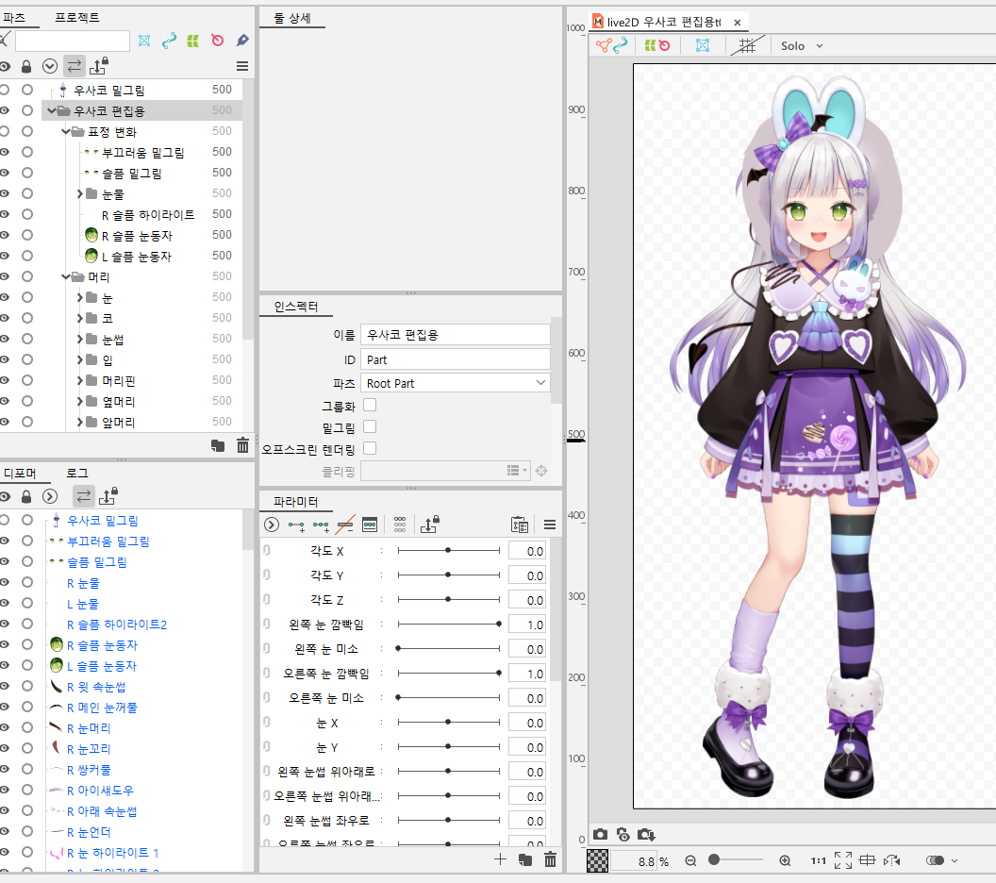This screenshot has height=883, width=996.
Task: Click the fit to screen arrows icon
Action: coord(843,860)
